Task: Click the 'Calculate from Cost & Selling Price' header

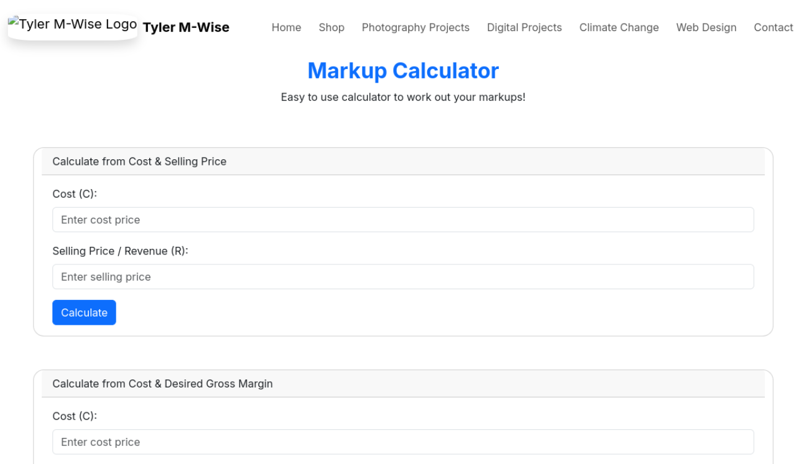Action: 139,162
